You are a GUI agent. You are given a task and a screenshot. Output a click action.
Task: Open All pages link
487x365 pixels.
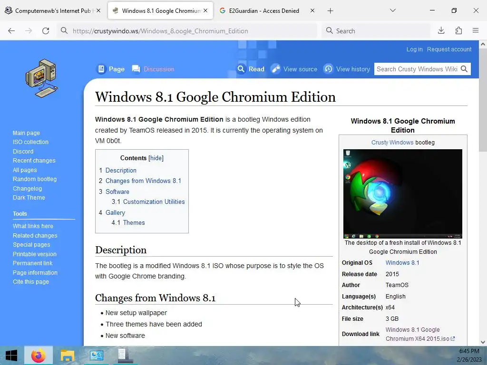point(25,170)
